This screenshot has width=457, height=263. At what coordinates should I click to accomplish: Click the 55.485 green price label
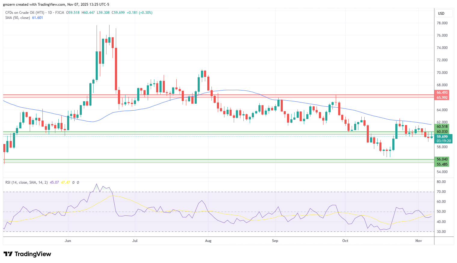[442, 164]
